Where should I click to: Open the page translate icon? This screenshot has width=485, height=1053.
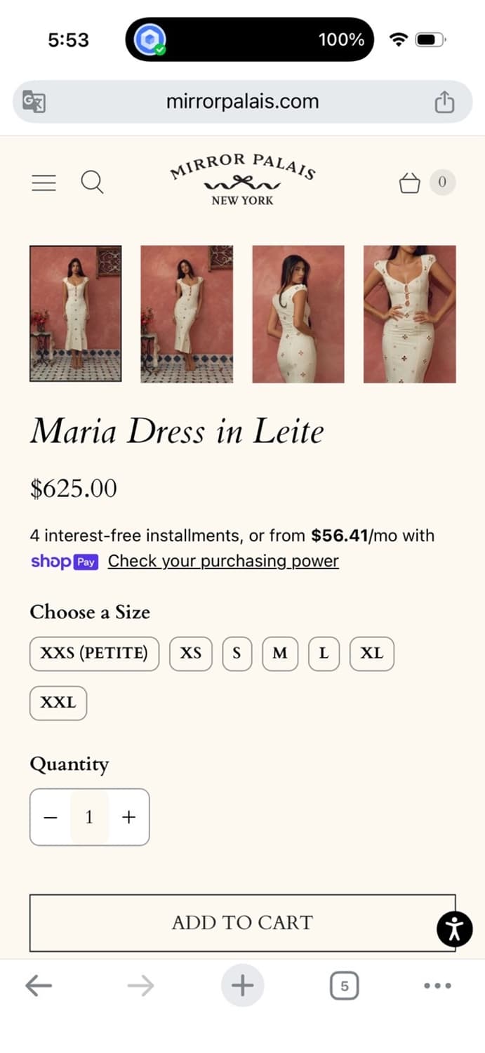[34, 102]
